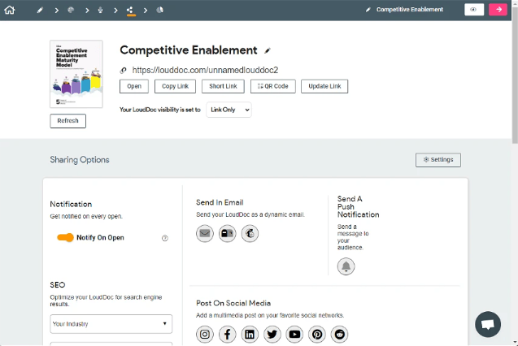Open the live chat bubble
Screen dimensions: 518x346
(488, 323)
